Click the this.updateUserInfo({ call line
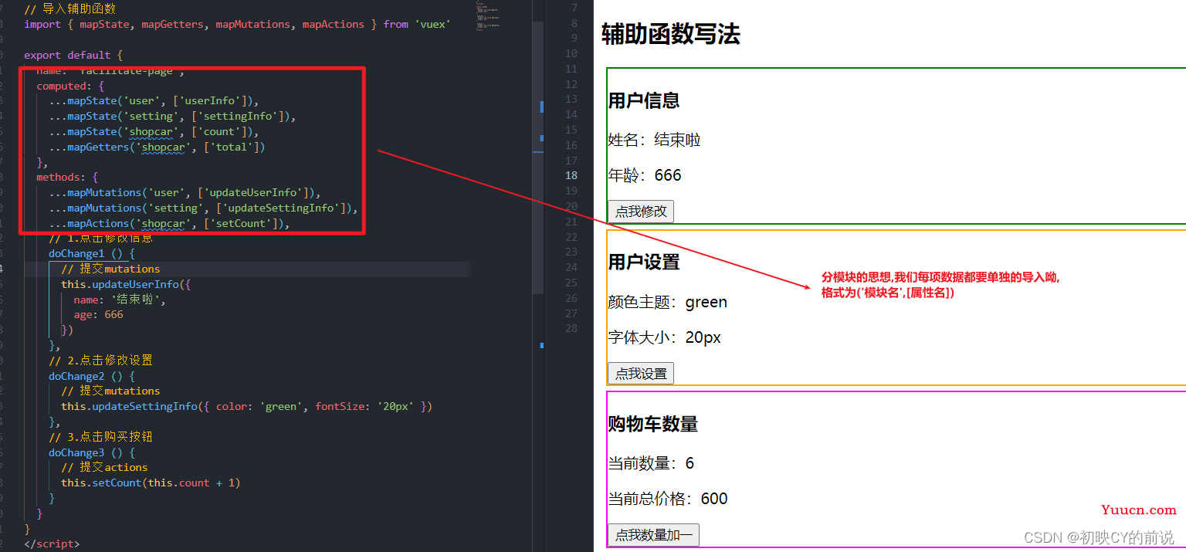The height and width of the screenshot is (552, 1186). pyautogui.click(x=126, y=285)
